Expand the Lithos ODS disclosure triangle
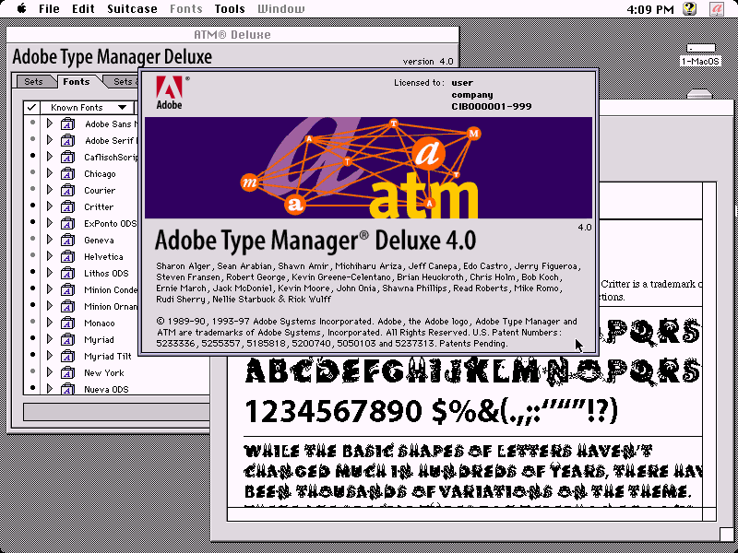Viewport: 738px width, 553px height. coord(51,274)
